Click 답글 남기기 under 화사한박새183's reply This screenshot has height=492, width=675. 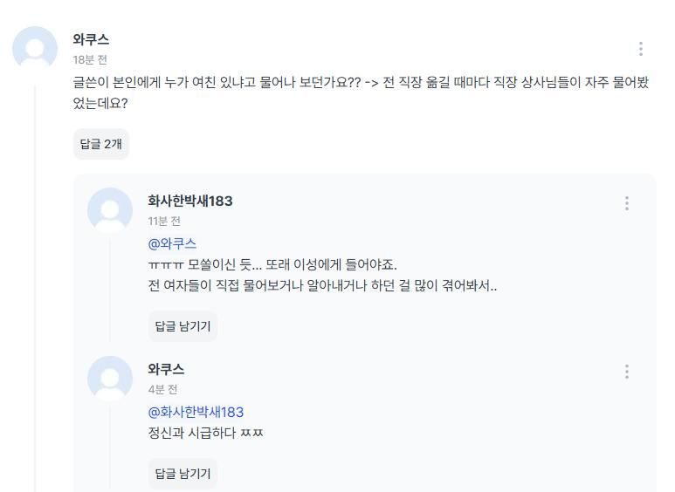tap(183, 326)
